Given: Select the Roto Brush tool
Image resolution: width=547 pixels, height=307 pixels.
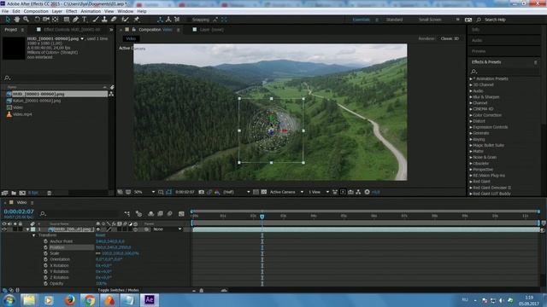Looking at the screenshot, I should [x=126, y=20].
